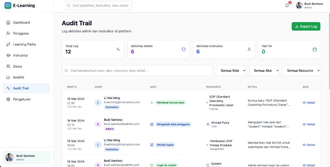The image size is (330, 167).
Task: Click Instruktur tag in 21.30 row
Action: [112, 107]
